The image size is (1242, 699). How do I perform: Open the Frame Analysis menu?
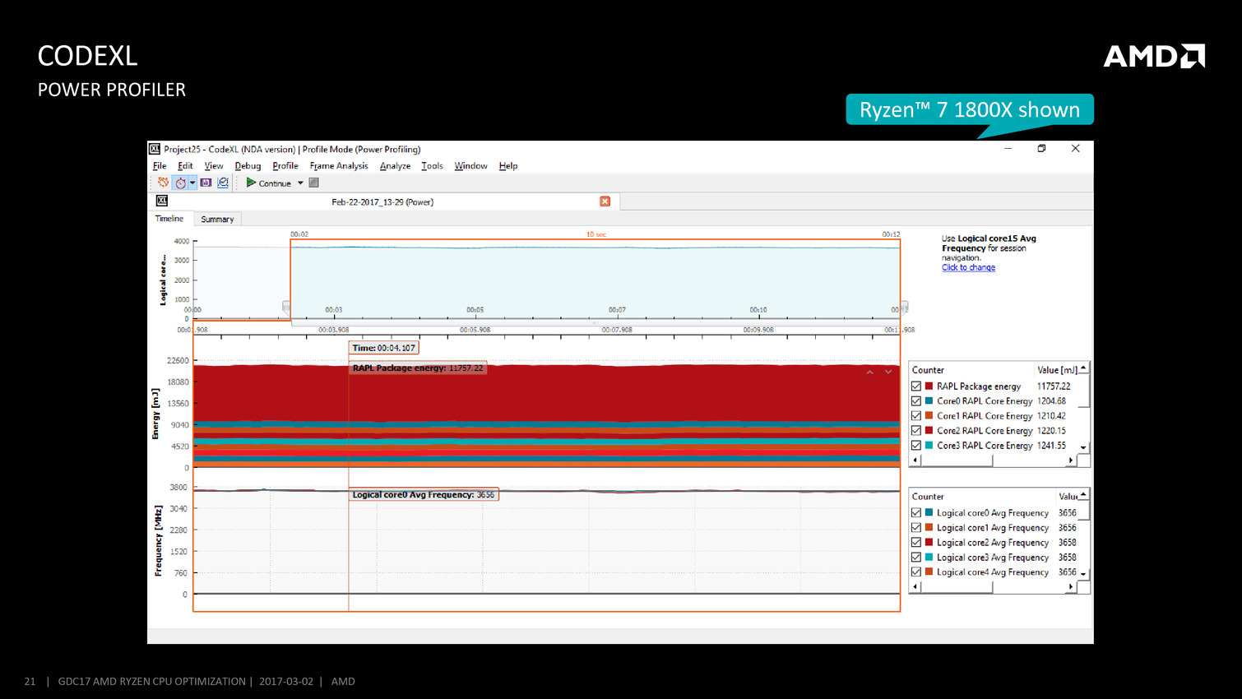pos(338,166)
